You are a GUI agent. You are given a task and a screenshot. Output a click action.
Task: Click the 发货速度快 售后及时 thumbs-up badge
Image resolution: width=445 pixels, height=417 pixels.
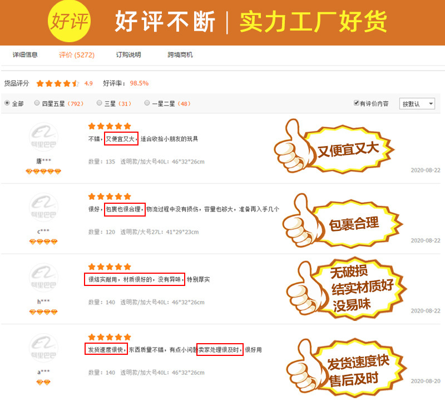(347, 368)
